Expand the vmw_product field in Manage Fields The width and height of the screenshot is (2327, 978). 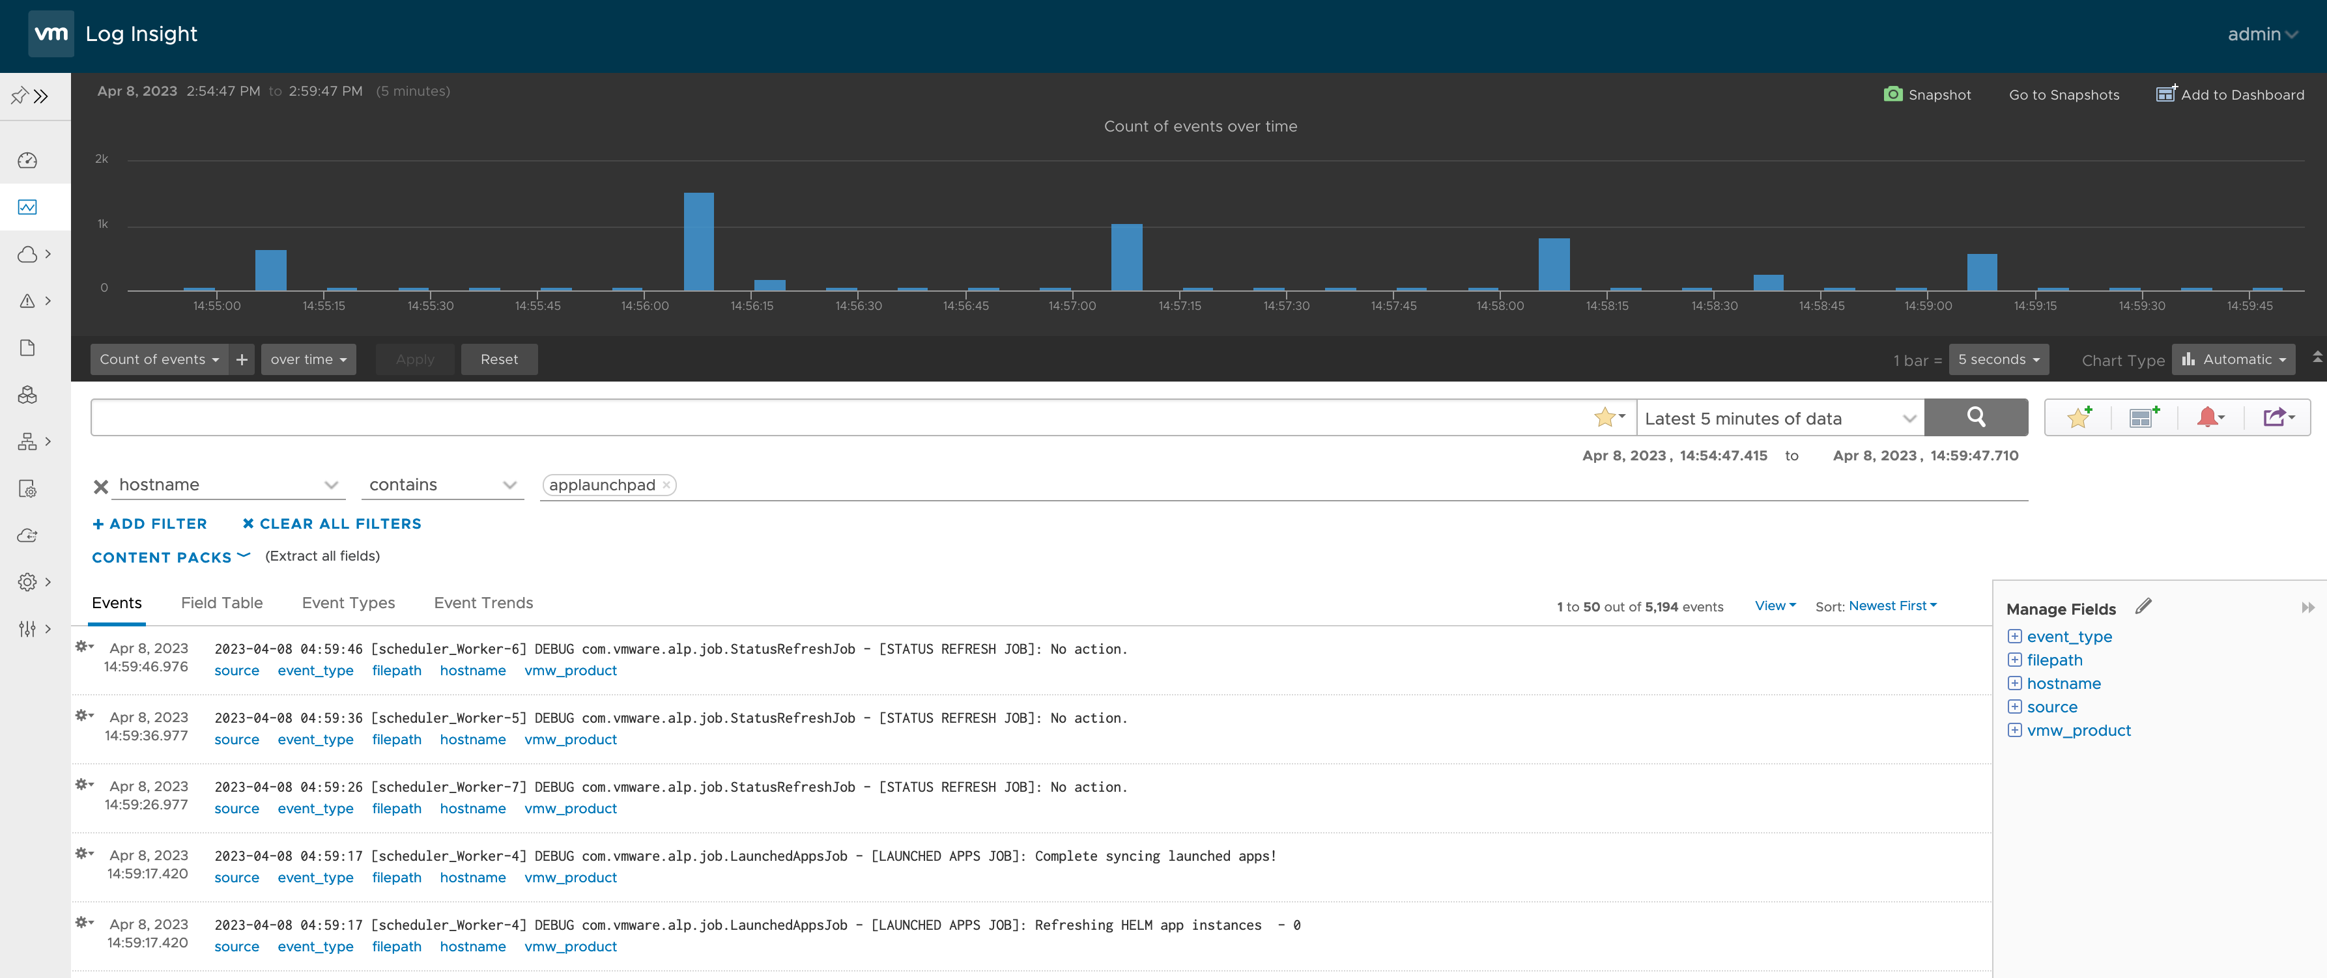pos(2014,731)
